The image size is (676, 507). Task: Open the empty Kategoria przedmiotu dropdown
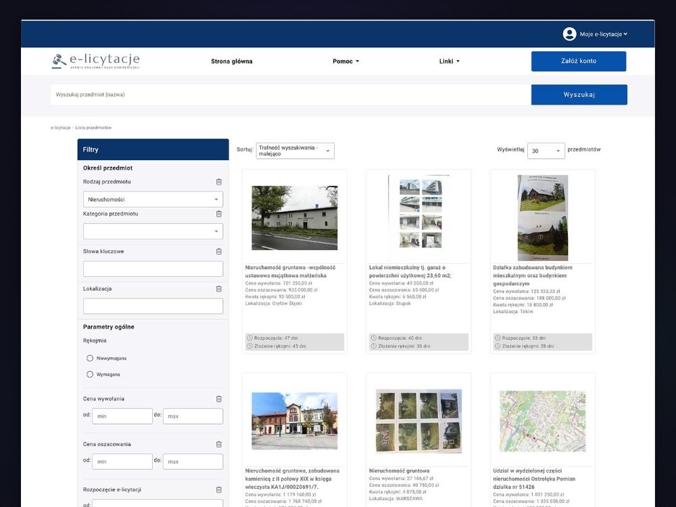(x=153, y=231)
